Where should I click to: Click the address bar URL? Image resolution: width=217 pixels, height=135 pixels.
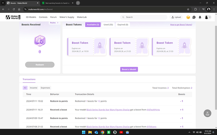pyautogui.click(x=40, y=9)
